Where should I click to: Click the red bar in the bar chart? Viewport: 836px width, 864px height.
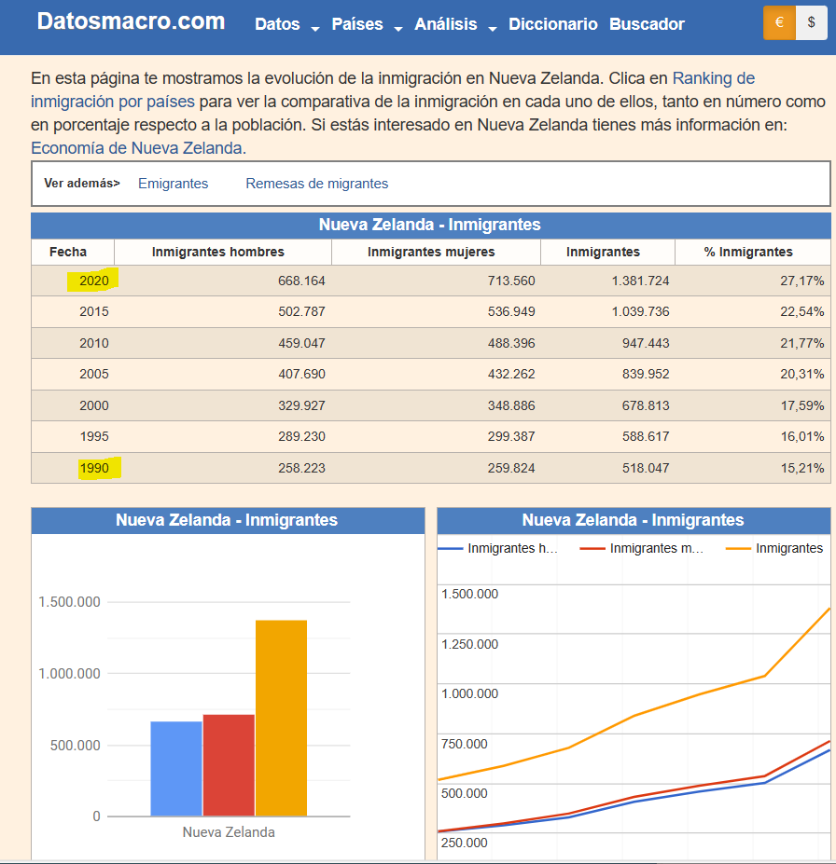pyautogui.click(x=229, y=765)
